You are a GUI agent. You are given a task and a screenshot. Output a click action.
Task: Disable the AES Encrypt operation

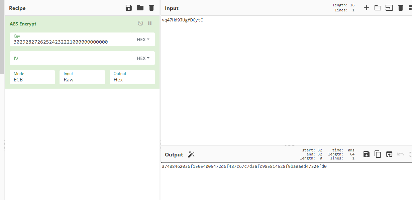tap(140, 23)
